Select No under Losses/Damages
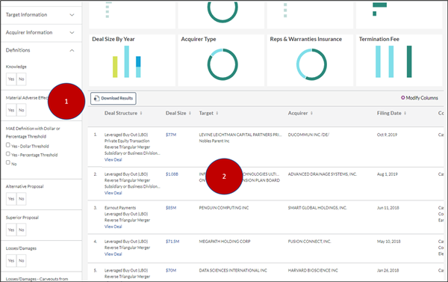 pos(22,260)
